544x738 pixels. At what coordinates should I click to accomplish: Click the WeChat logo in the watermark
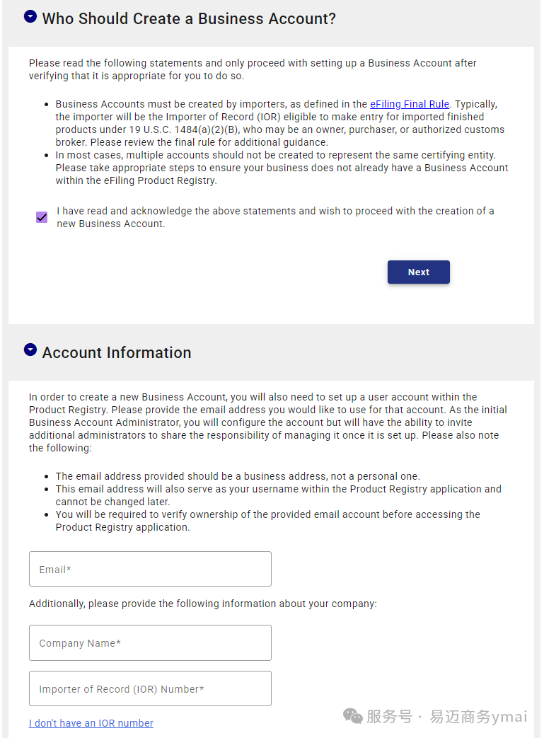click(x=352, y=716)
